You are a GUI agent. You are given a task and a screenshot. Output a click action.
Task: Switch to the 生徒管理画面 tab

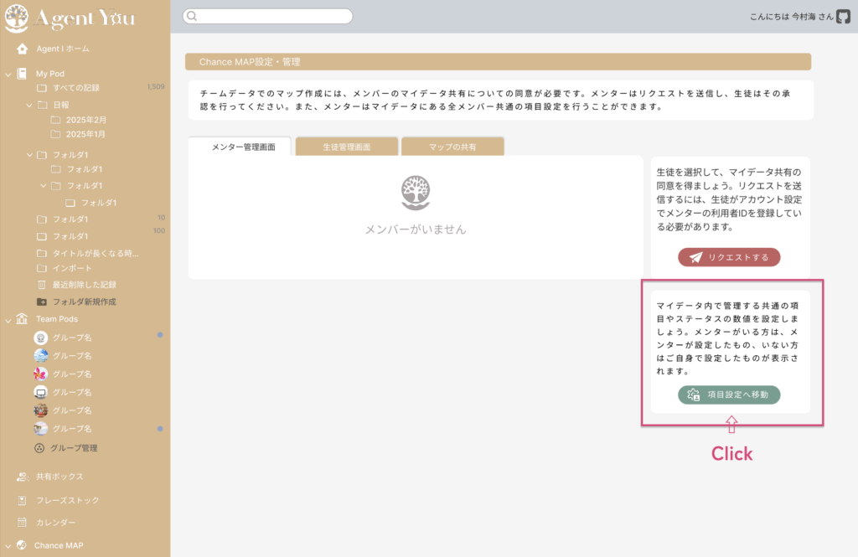(x=347, y=147)
